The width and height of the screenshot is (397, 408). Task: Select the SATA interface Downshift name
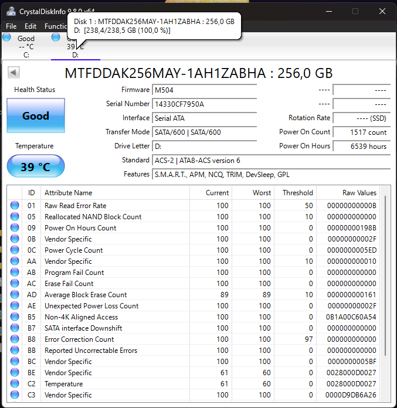pyautogui.click(x=83, y=328)
